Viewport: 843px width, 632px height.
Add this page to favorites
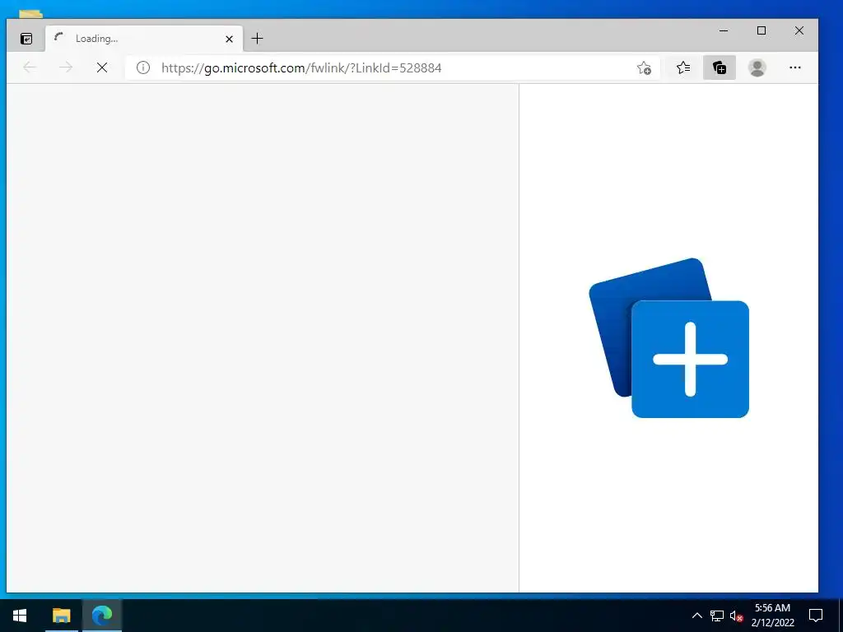click(644, 67)
